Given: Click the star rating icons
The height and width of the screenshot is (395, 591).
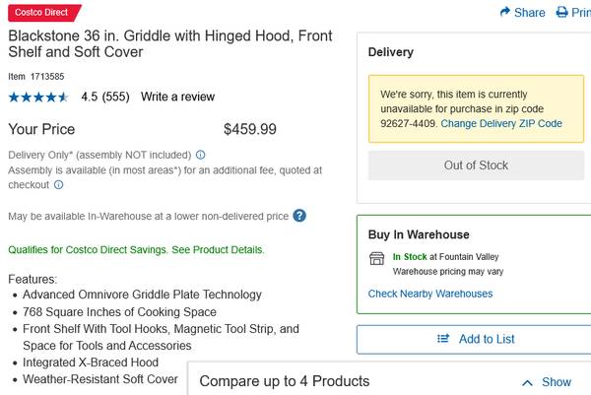Looking at the screenshot, I should tap(38, 98).
